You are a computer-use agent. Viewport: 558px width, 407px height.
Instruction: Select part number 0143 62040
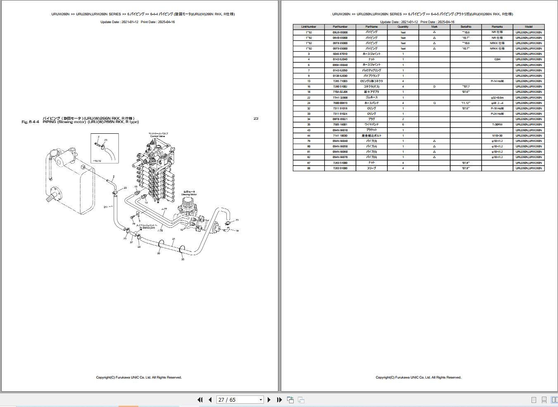(x=340, y=59)
